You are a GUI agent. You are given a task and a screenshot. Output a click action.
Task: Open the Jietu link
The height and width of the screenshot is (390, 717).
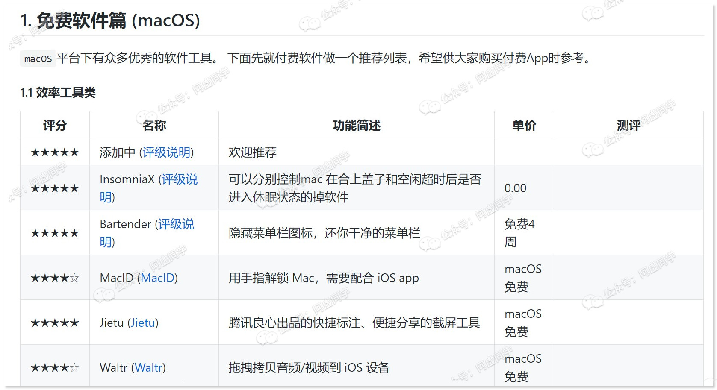coord(143,323)
